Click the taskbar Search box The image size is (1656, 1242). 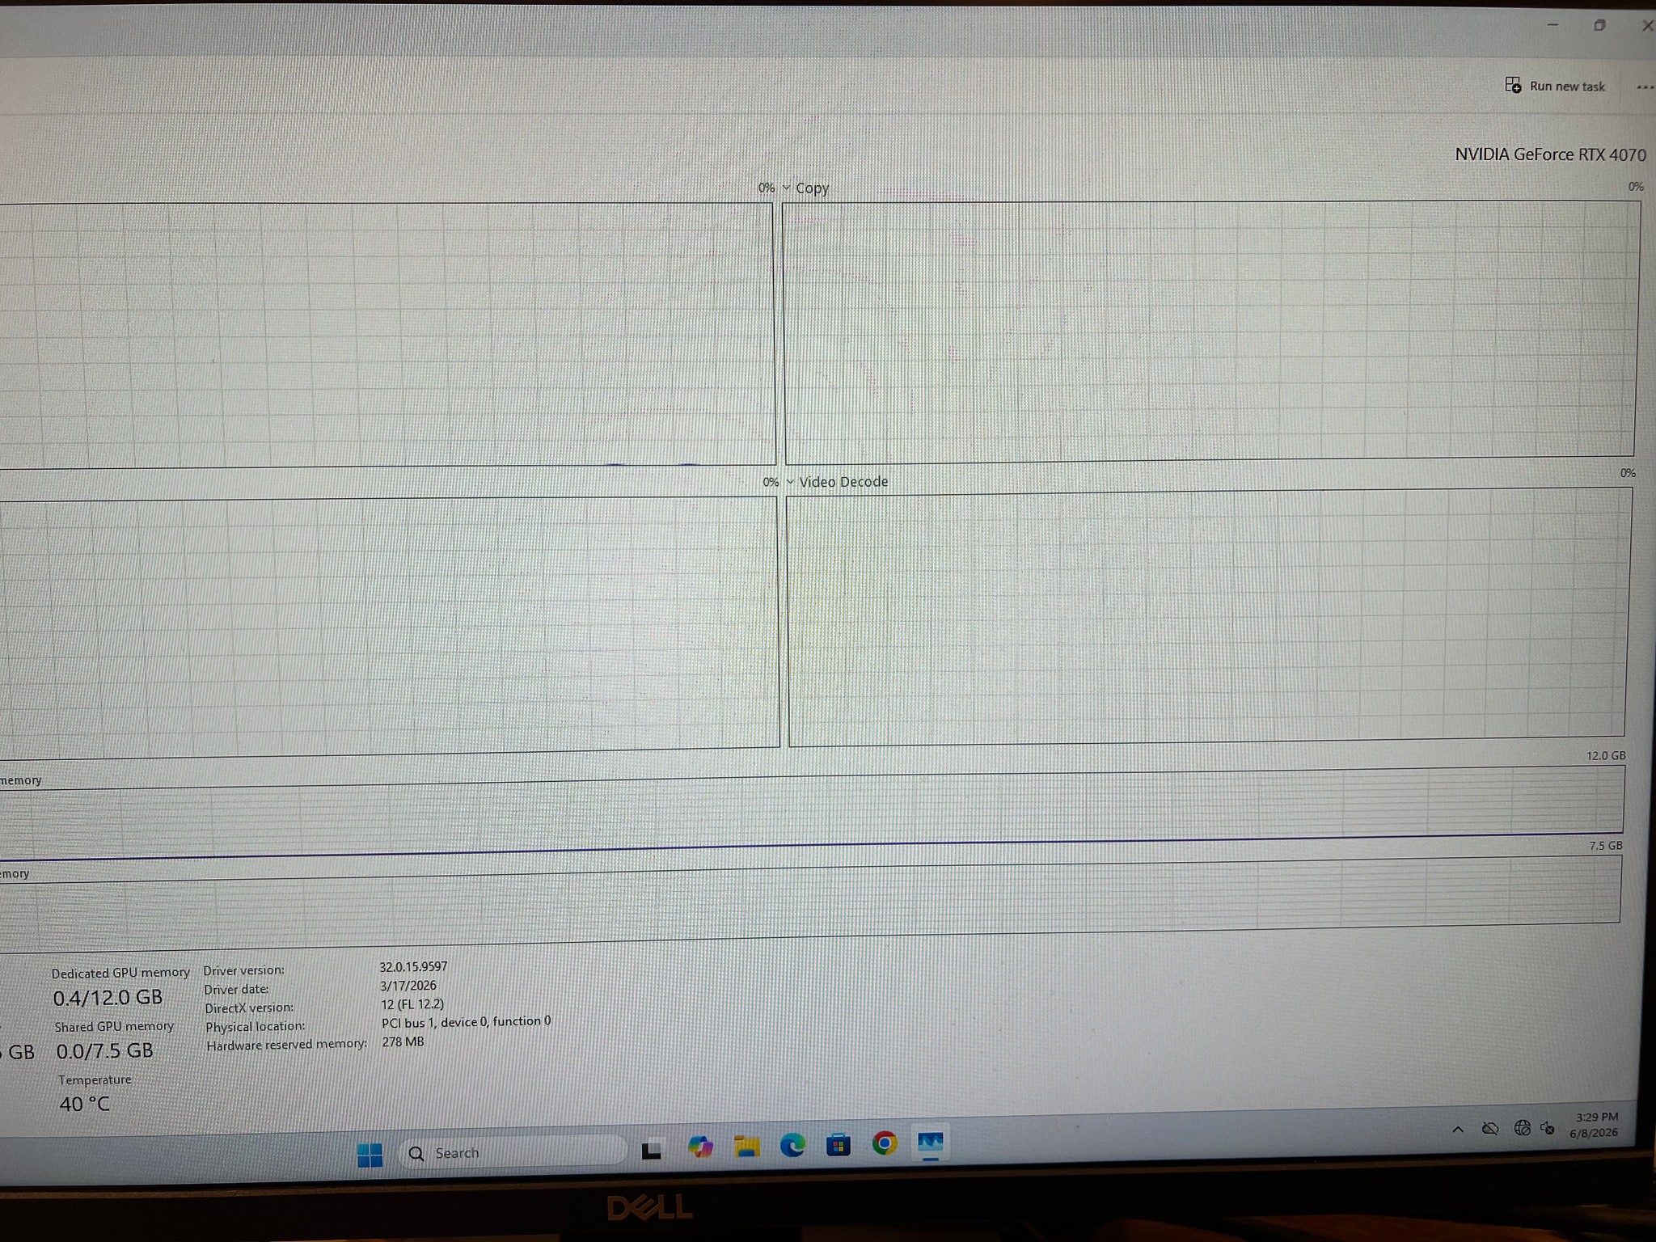(513, 1152)
